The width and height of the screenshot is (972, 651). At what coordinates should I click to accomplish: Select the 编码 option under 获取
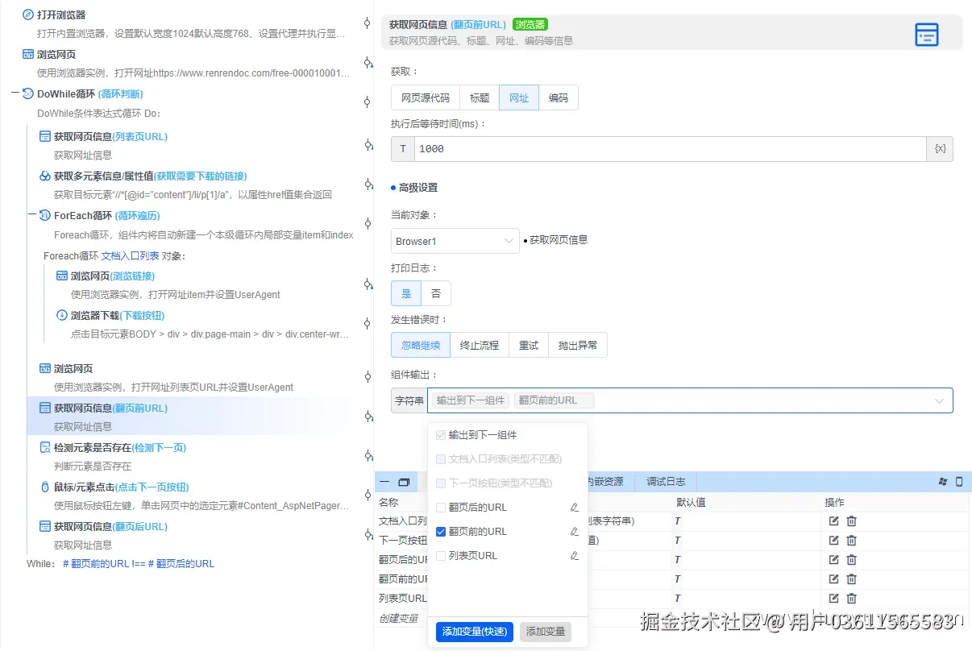coord(559,97)
